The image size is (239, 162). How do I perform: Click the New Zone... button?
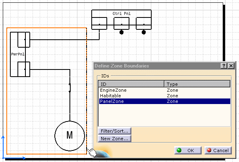(114, 139)
